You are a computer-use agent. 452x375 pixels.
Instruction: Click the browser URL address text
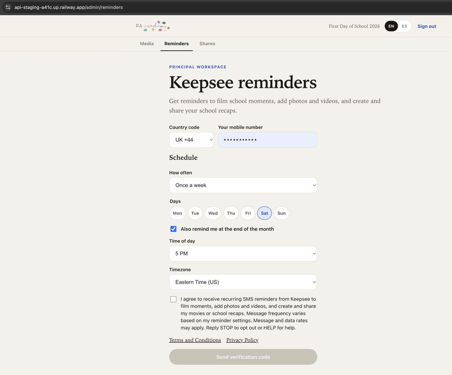coord(68,7)
